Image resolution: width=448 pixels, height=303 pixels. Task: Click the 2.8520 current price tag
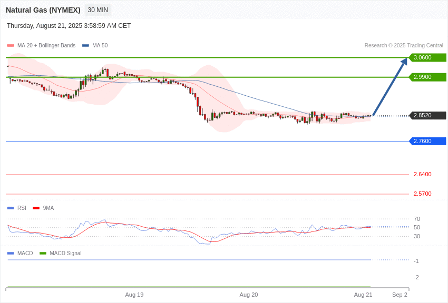427,115
